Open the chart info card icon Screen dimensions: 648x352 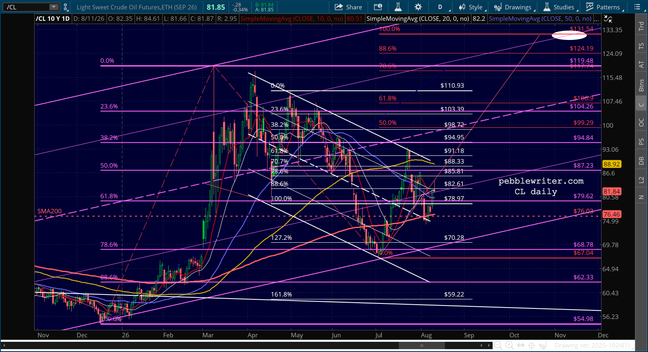[x=378, y=7]
